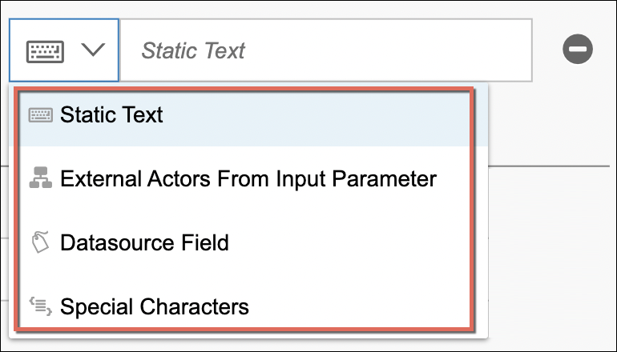
Task: Collapse the dropdown using the chevron arrow
Action: tap(93, 51)
